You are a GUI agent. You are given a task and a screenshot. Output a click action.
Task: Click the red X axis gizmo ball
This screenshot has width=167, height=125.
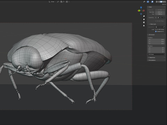click(144, 11)
